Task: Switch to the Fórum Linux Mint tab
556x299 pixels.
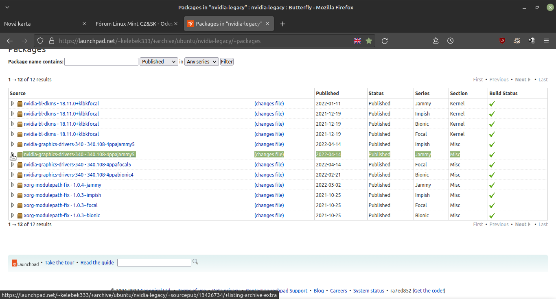Action: pyautogui.click(x=134, y=24)
